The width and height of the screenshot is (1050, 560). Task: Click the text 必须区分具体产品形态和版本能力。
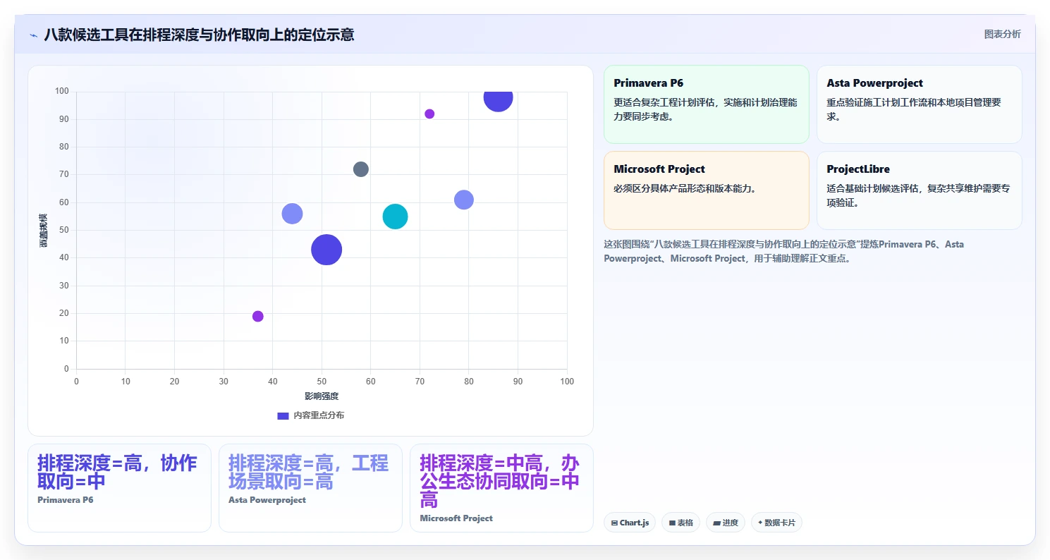(685, 188)
